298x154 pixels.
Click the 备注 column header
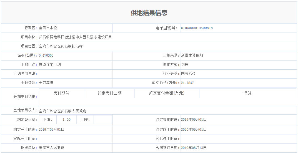tap(248, 93)
